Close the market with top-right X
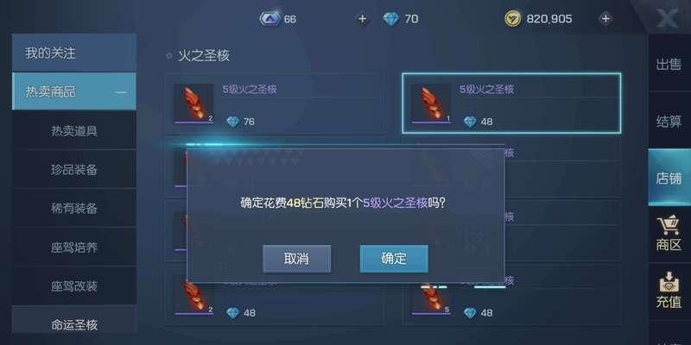691x345 pixels. [667, 18]
